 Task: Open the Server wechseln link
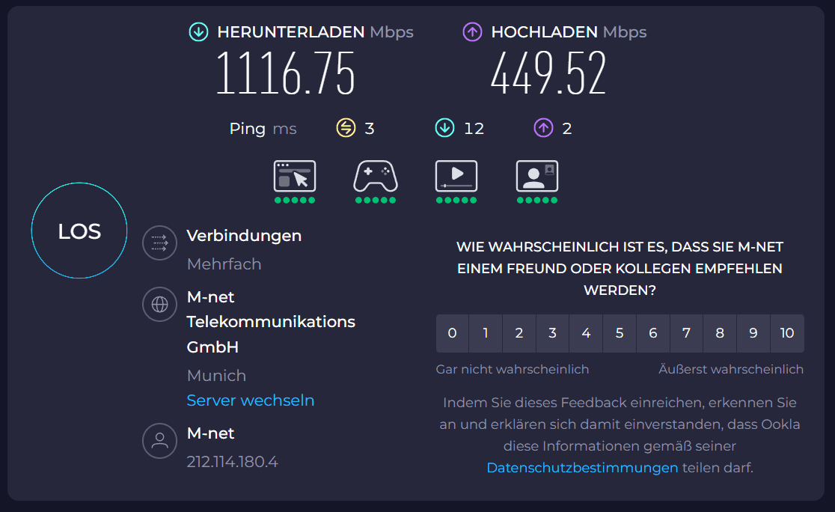click(x=251, y=400)
